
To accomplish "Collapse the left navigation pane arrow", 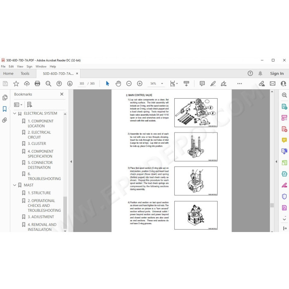I will (x=71, y=162).
